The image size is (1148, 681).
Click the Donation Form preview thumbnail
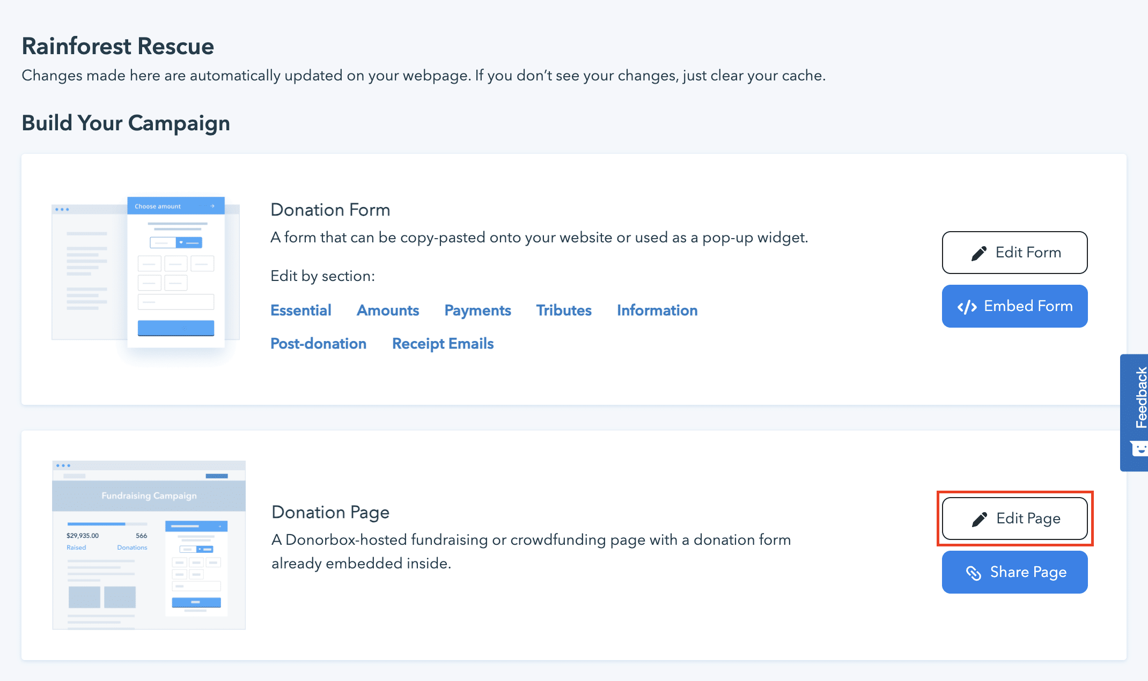point(145,272)
